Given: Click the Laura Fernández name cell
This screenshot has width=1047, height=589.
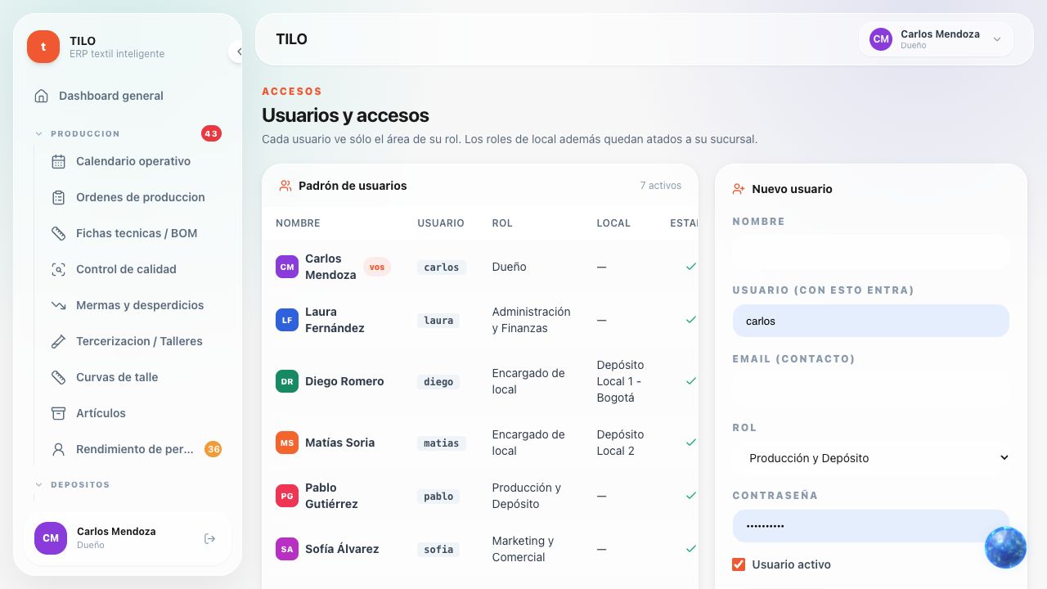Looking at the screenshot, I should pos(335,320).
